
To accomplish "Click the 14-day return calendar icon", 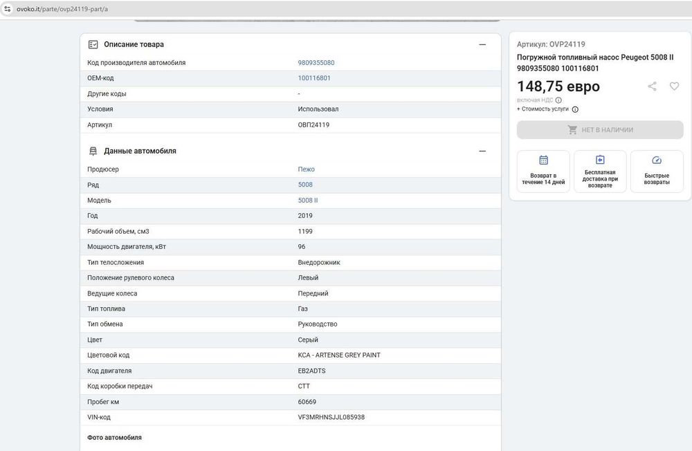I will (543, 160).
